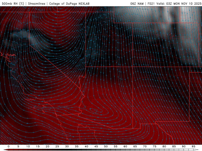Click the colorbar label "10"
The height and width of the screenshot is (151, 202).
tap(28, 146)
